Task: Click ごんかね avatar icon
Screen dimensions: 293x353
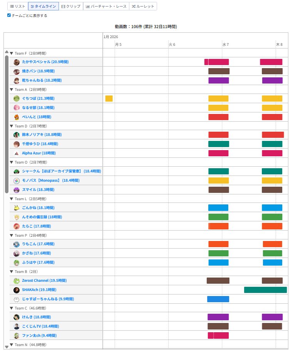Action: pyautogui.click(x=17, y=208)
